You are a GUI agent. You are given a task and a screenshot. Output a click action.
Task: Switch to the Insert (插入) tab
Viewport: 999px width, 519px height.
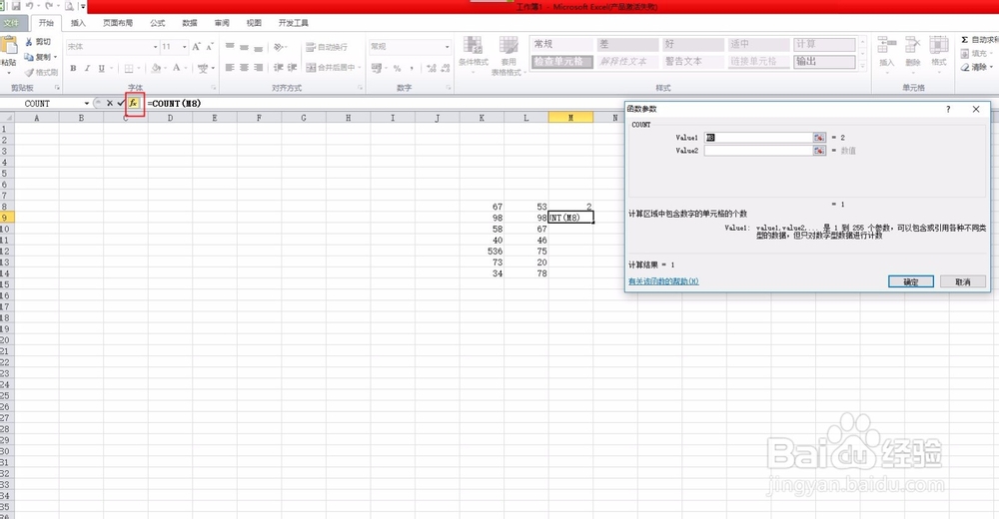coord(78,23)
